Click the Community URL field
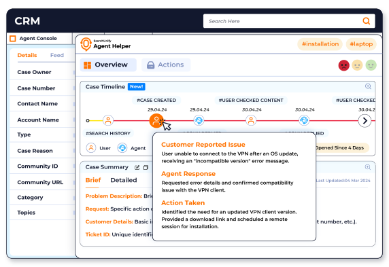Viewport: 389px width, 267px height. (x=42, y=182)
